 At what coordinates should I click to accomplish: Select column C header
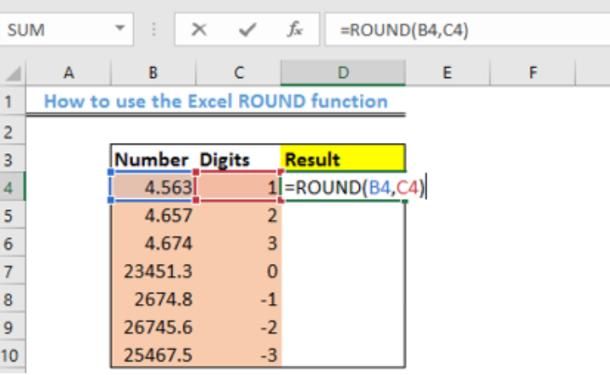tap(238, 73)
